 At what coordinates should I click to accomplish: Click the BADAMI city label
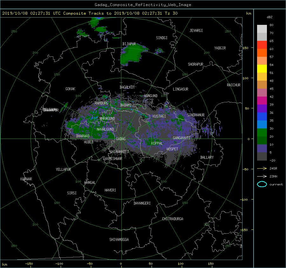(126, 105)
